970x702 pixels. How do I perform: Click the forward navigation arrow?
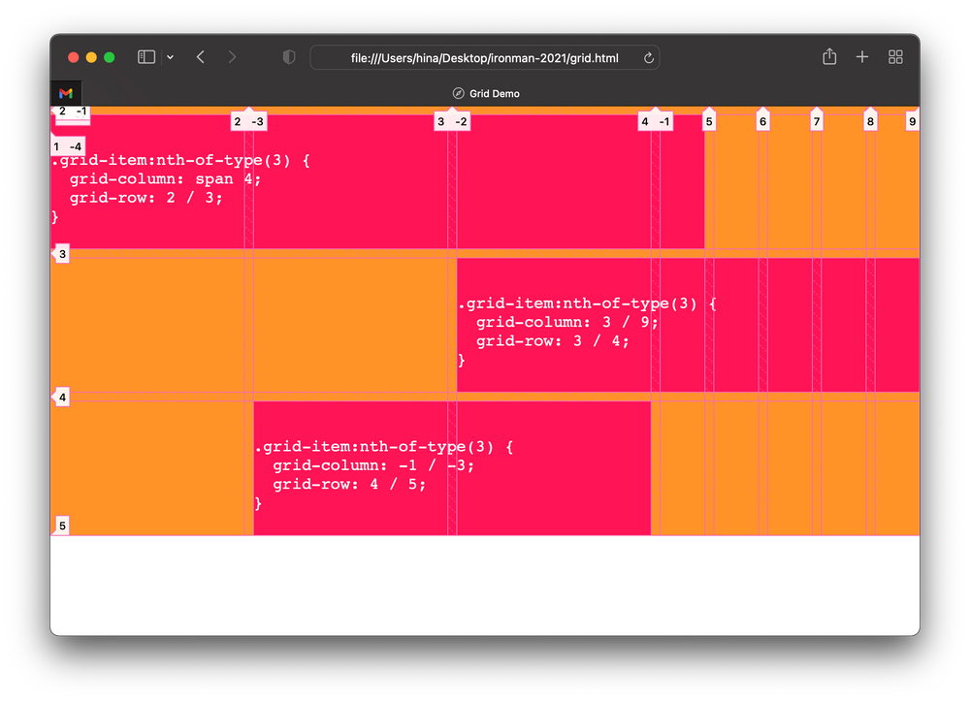pos(232,57)
